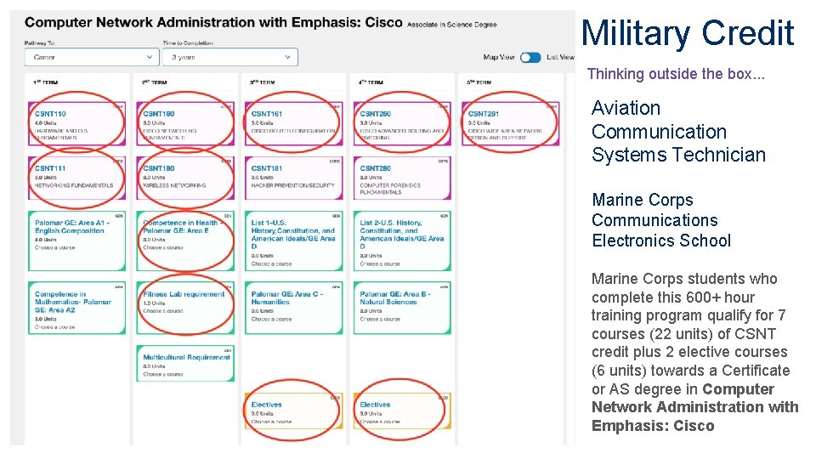The width and height of the screenshot is (816, 459).
Task: Click the List View label
Action: (x=560, y=57)
